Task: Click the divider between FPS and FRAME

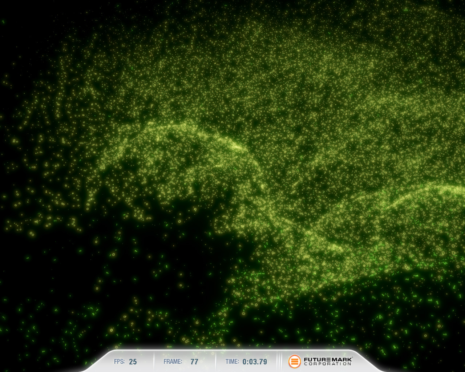Action: click(x=154, y=362)
